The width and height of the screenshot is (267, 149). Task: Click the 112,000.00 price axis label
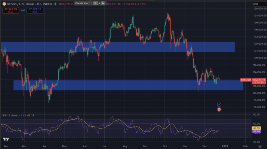(x=260, y=37)
